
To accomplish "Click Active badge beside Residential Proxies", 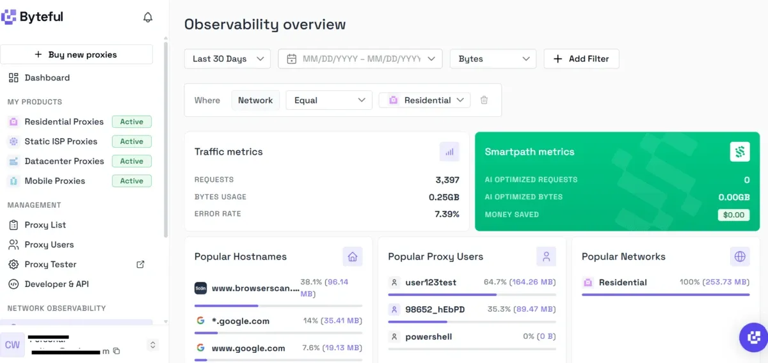I will coord(132,121).
